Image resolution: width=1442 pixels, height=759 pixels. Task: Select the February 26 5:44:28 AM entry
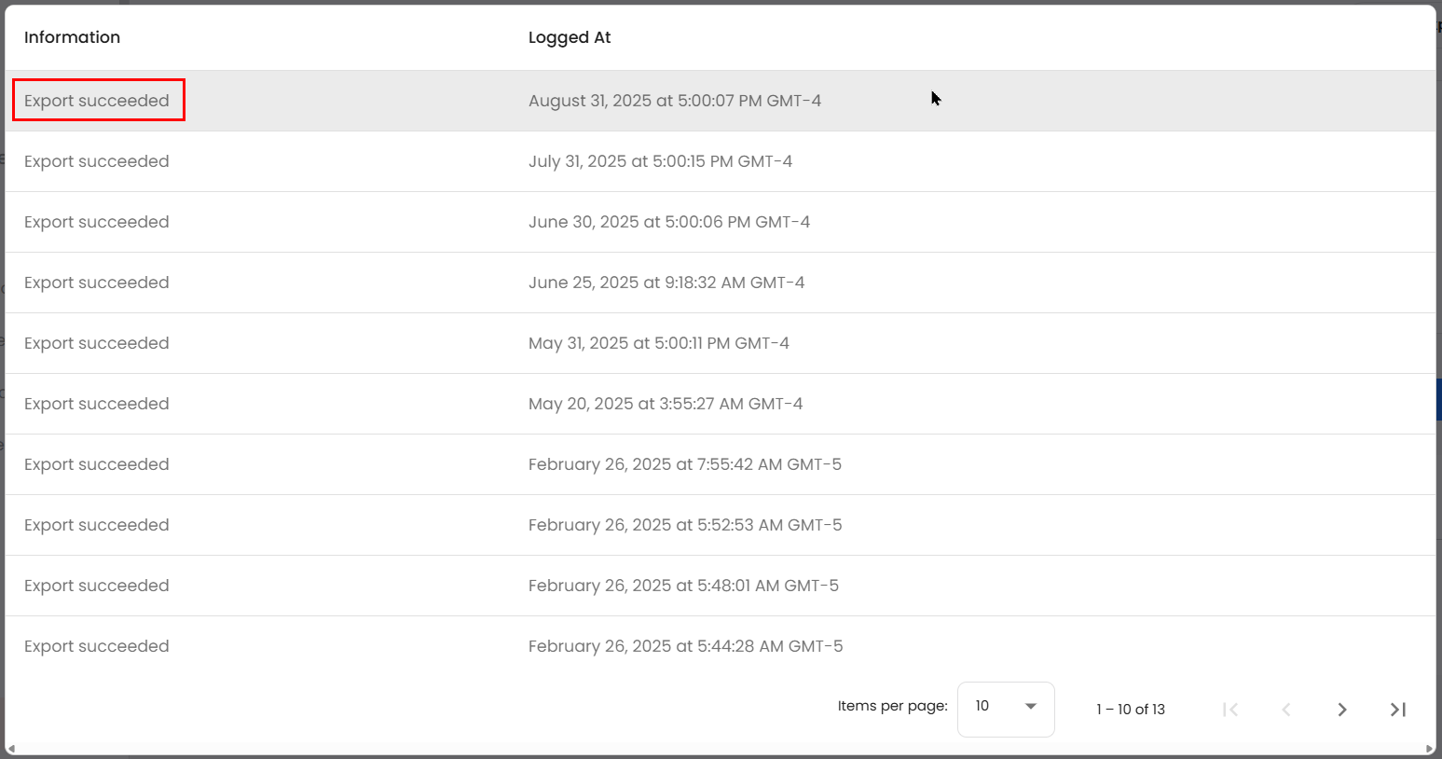[685, 646]
